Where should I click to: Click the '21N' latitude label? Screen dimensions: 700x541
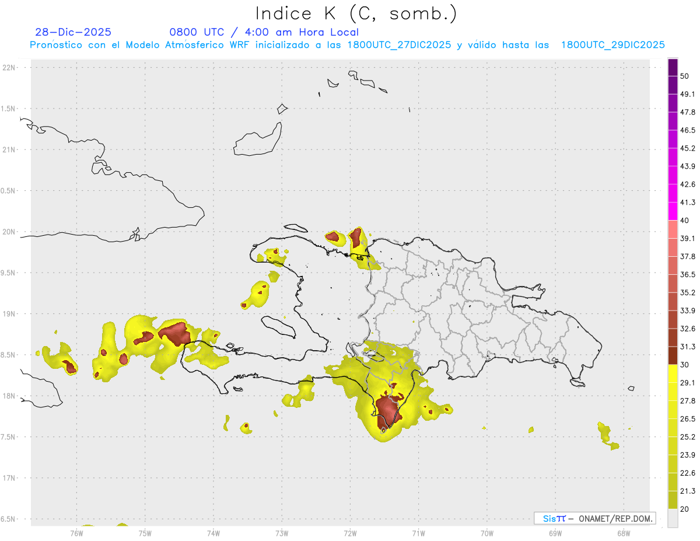click(x=8, y=149)
